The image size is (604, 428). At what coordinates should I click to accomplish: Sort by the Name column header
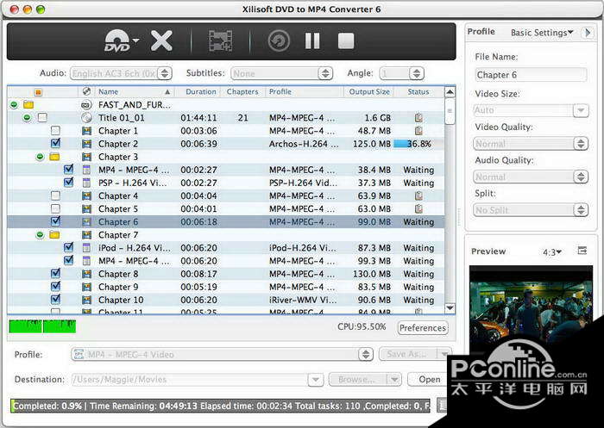(134, 91)
